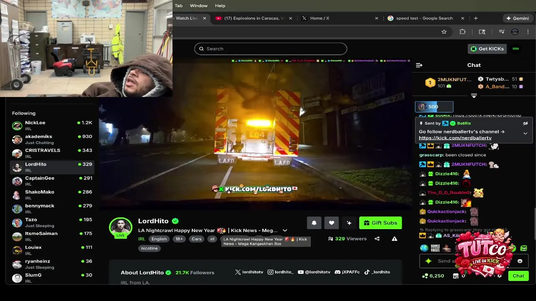536x301 pixels.
Task: Open ShakoMako in the Following list
Action: [x=52, y=194]
